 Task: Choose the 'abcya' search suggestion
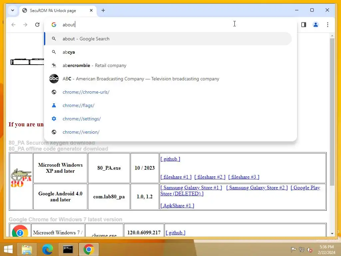click(x=168, y=52)
